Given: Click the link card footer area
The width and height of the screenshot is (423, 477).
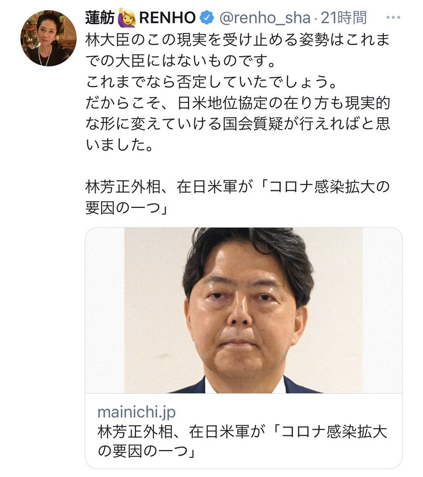Looking at the screenshot, I should 244,431.
